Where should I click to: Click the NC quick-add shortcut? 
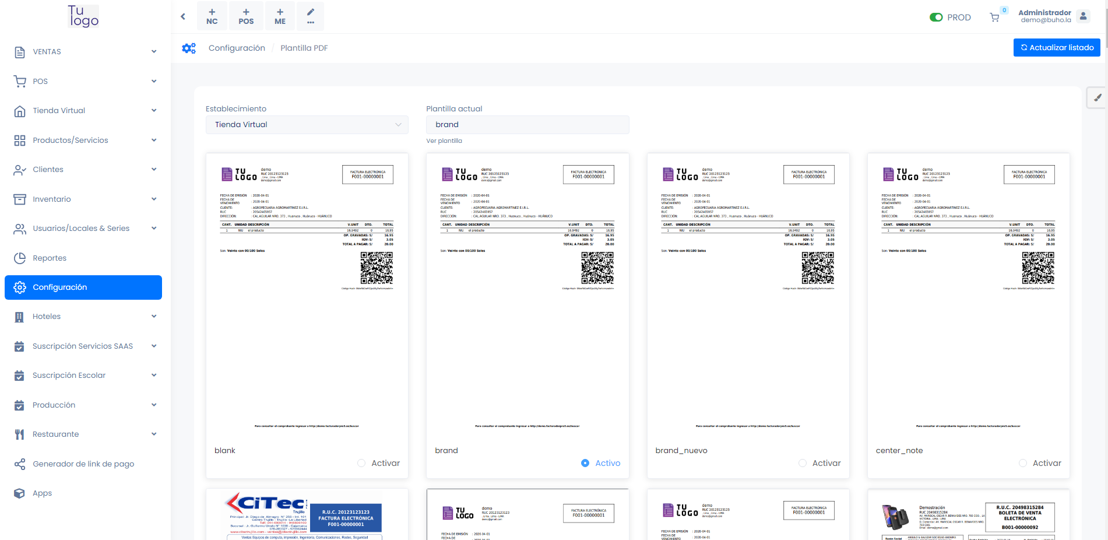coord(212,16)
